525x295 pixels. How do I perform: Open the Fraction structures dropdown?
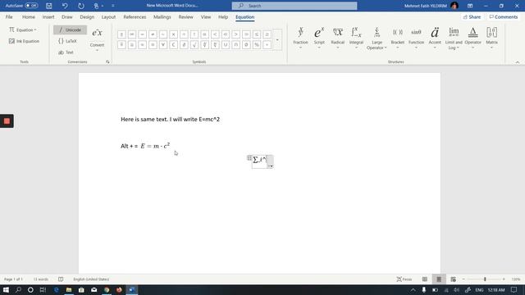300,38
